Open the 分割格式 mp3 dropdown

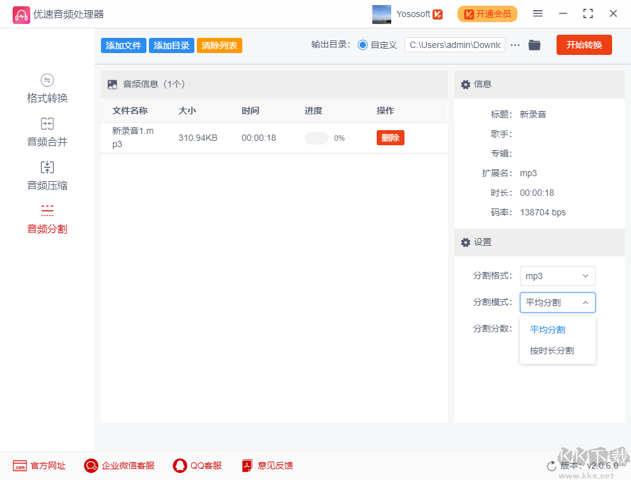(557, 276)
